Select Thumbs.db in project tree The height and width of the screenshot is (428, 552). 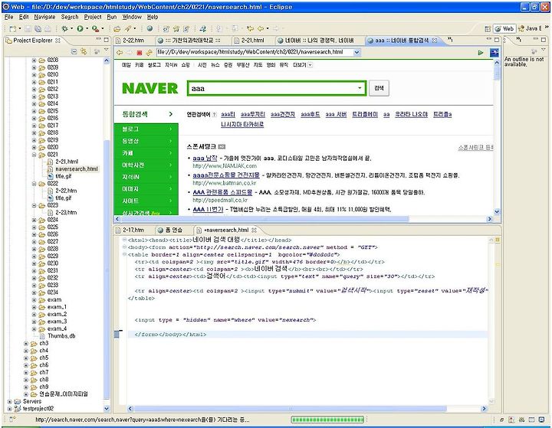[x=61, y=336]
